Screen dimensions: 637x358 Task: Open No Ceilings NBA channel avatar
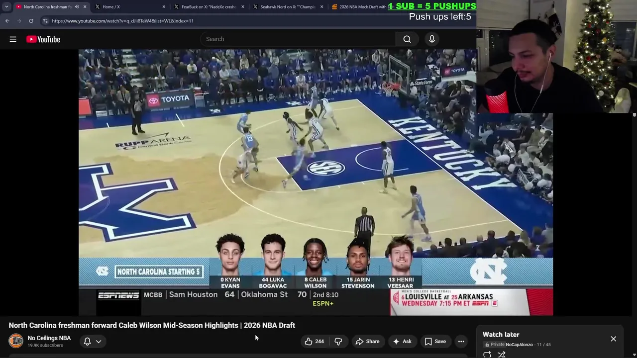point(16,341)
